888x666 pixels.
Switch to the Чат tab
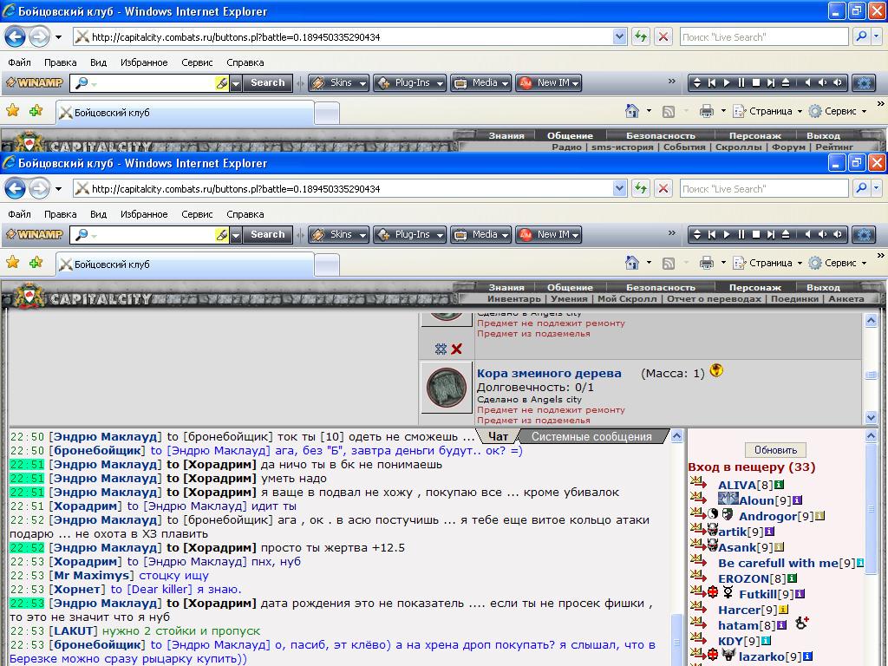pyautogui.click(x=498, y=436)
